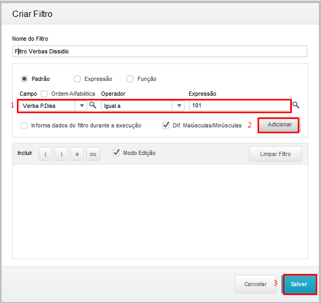Click inside the empty filter expression area
Viewport: 321px width, 303px height.
tap(160, 212)
